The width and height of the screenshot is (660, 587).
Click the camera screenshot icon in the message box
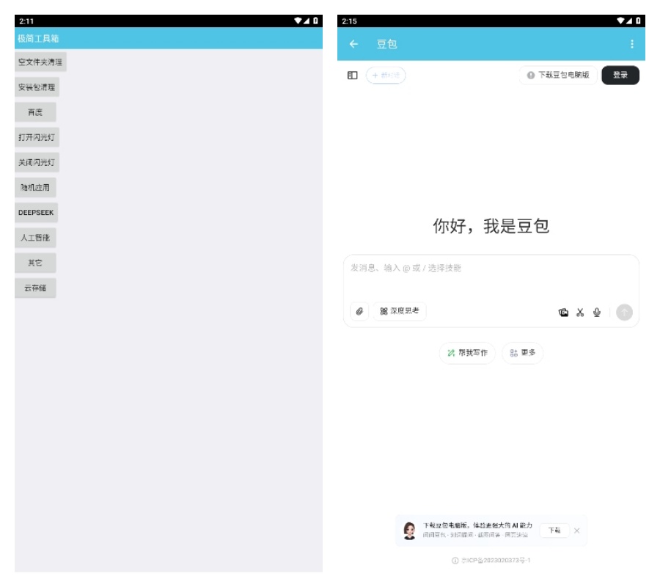point(563,313)
